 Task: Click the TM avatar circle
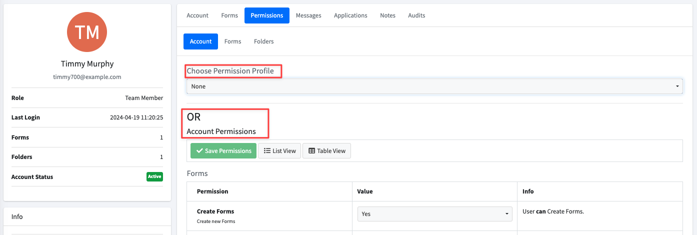pos(87,32)
